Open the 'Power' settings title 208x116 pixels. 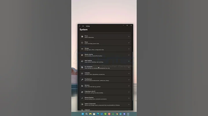coord(86,42)
